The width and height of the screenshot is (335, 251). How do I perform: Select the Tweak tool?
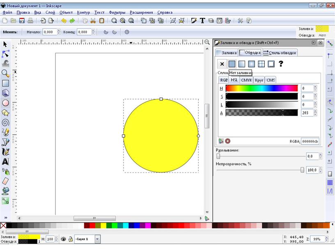5,63
